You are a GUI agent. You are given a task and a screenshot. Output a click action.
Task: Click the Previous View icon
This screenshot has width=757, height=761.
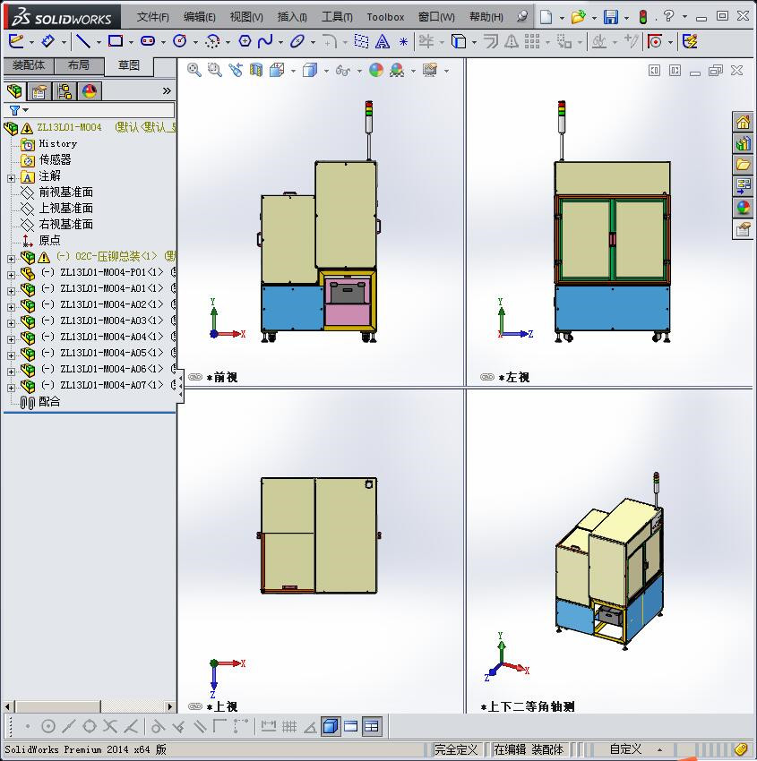[x=236, y=71]
